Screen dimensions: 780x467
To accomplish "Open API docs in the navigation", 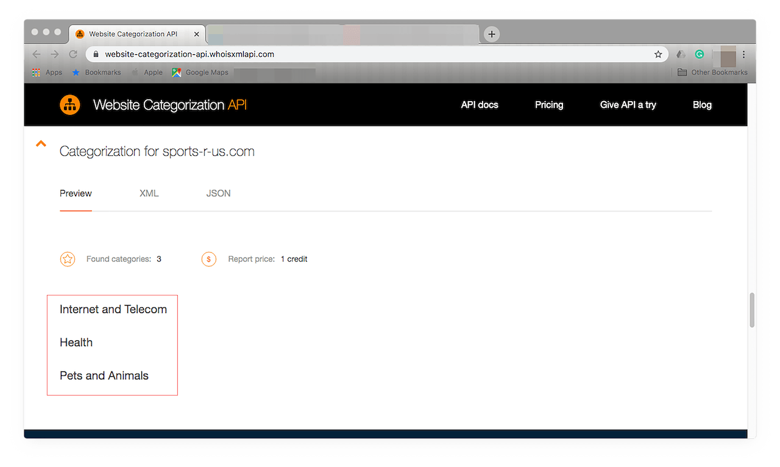I will pyautogui.click(x=480, y=105).
